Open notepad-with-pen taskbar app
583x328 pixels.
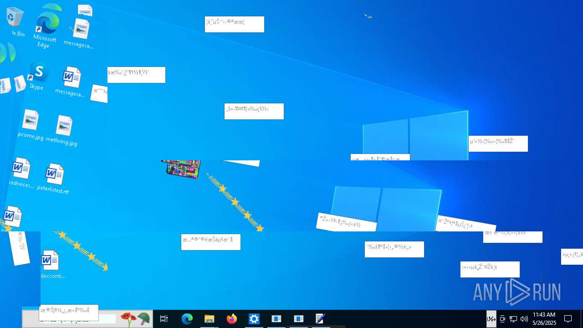(321, 319)
